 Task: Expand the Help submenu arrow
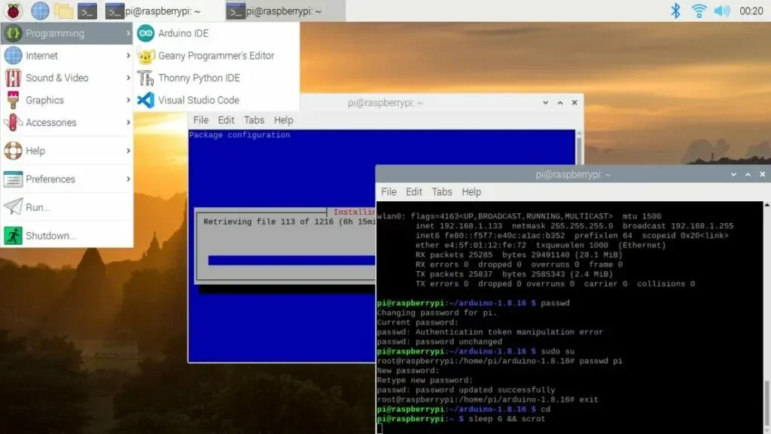pos(128,151)
